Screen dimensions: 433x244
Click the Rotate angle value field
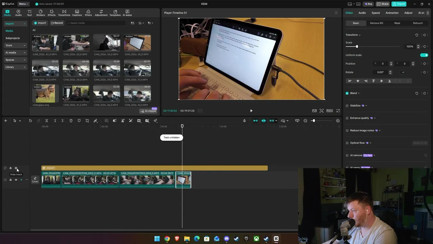coord(381,72)
